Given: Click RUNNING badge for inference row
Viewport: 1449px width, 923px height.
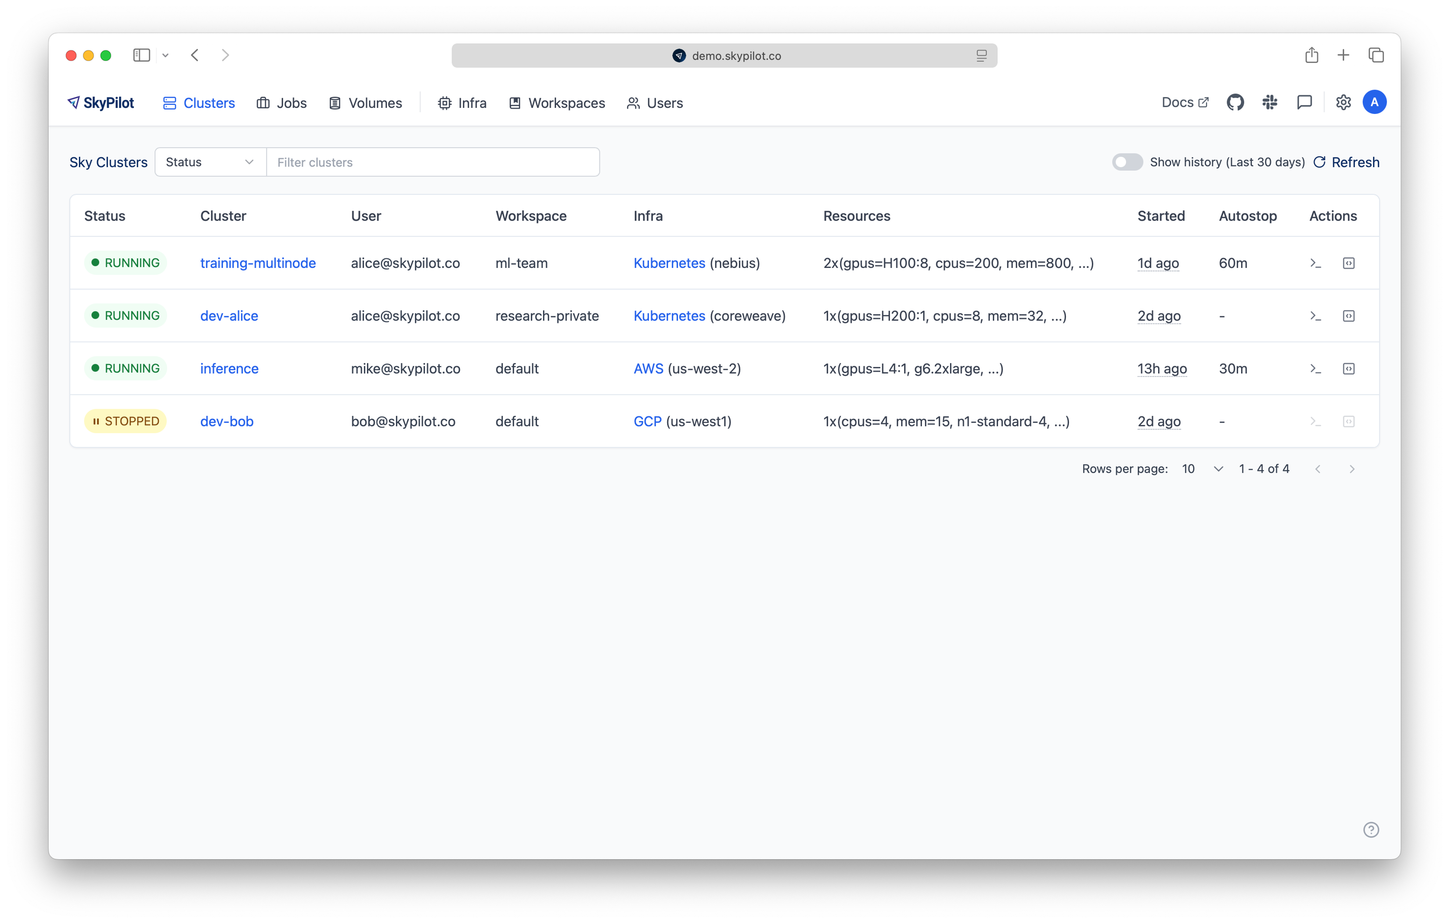Looking at the screenshot, I should coord(125,368).
